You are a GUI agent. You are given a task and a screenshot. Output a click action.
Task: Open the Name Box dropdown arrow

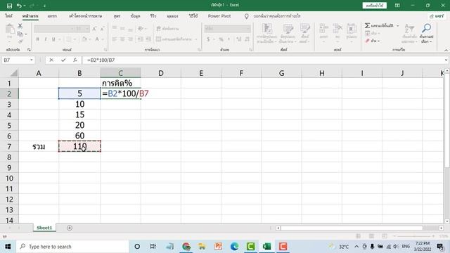click(31, 60)
